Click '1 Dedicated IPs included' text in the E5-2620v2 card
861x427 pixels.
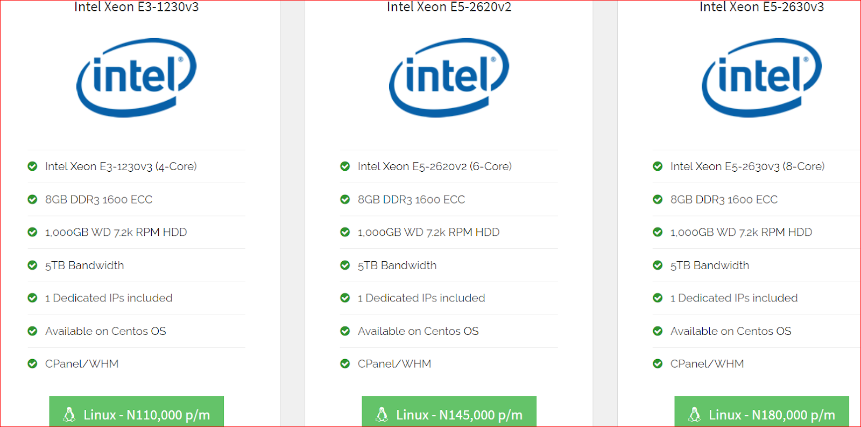[421, 298]
